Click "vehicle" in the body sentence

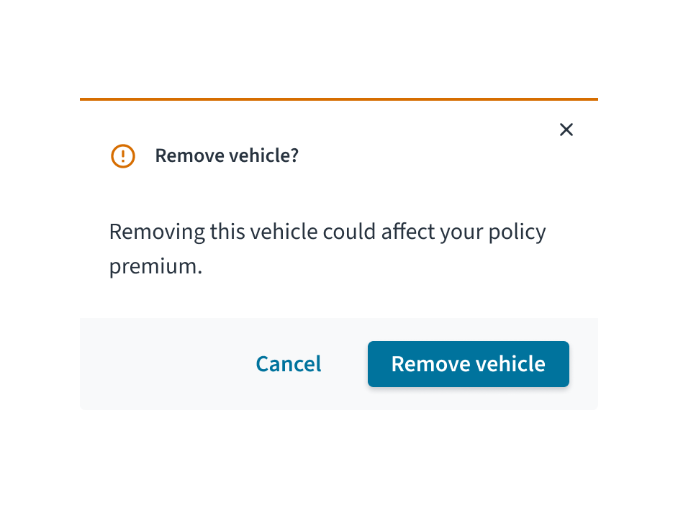point(284,231)
